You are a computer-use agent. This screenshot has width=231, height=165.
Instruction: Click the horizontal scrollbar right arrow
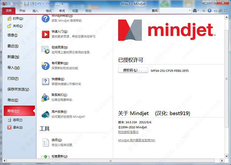pyautogui.click(x=222, y=161)
